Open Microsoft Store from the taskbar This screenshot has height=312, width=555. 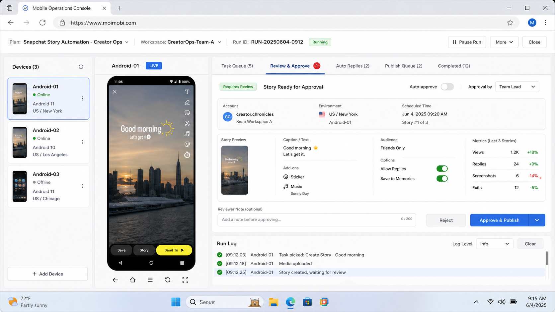click(307, 302)
